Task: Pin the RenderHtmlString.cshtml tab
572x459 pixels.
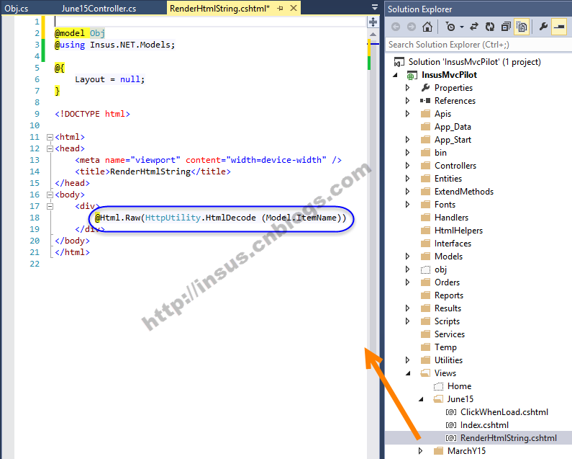Action: 281,8
